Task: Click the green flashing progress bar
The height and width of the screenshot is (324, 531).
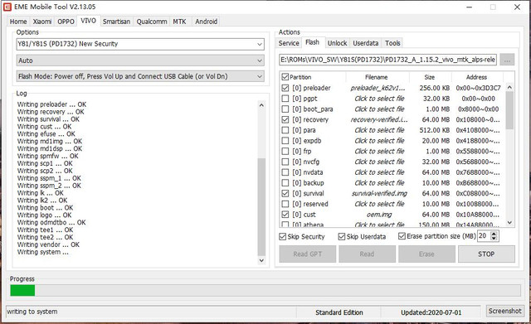Action: [x=22, y=291]
